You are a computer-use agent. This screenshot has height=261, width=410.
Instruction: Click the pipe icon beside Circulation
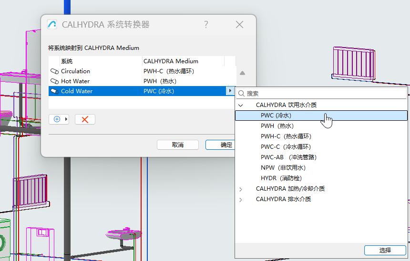(54, 71)
